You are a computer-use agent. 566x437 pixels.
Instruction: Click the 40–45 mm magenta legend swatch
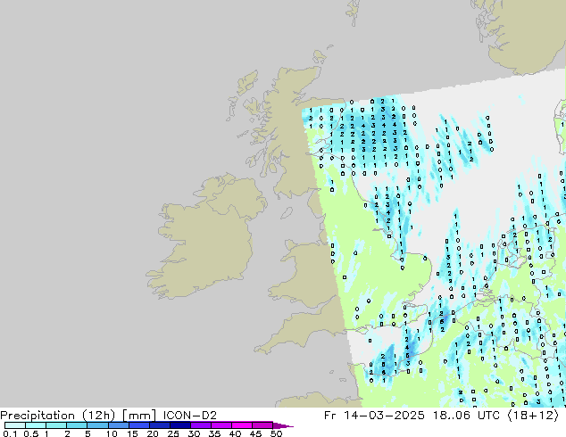(x=242, y=425)
